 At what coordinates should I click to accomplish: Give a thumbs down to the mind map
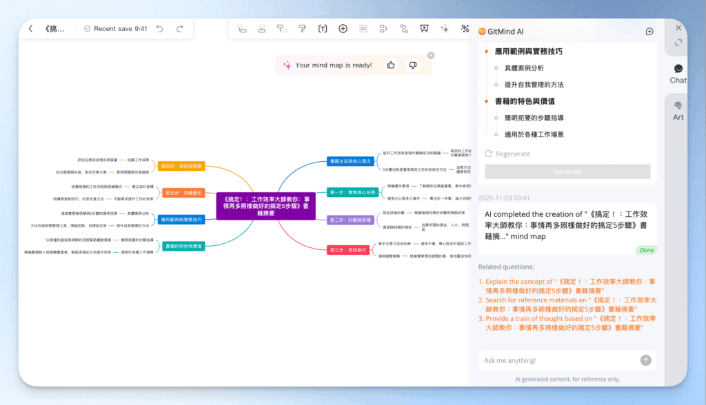tap(412, 64)
